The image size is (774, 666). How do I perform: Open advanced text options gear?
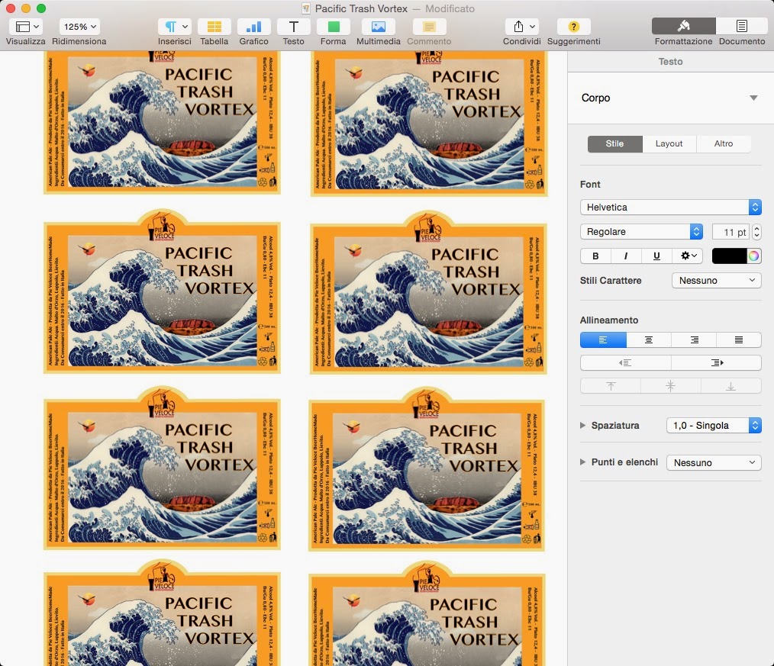click(688, 256)
